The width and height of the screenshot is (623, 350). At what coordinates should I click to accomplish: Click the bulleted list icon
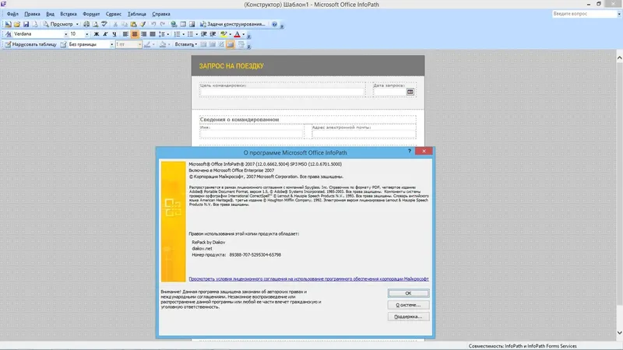tap(190, 34)
